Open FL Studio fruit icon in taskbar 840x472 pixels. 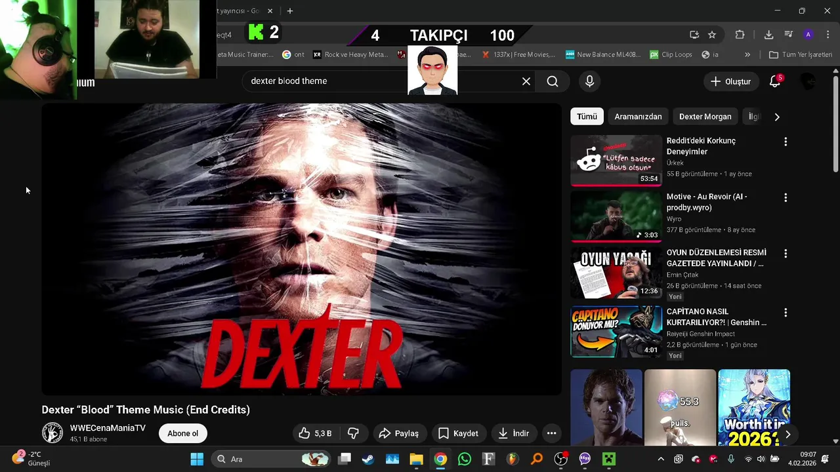click(513, 459)
